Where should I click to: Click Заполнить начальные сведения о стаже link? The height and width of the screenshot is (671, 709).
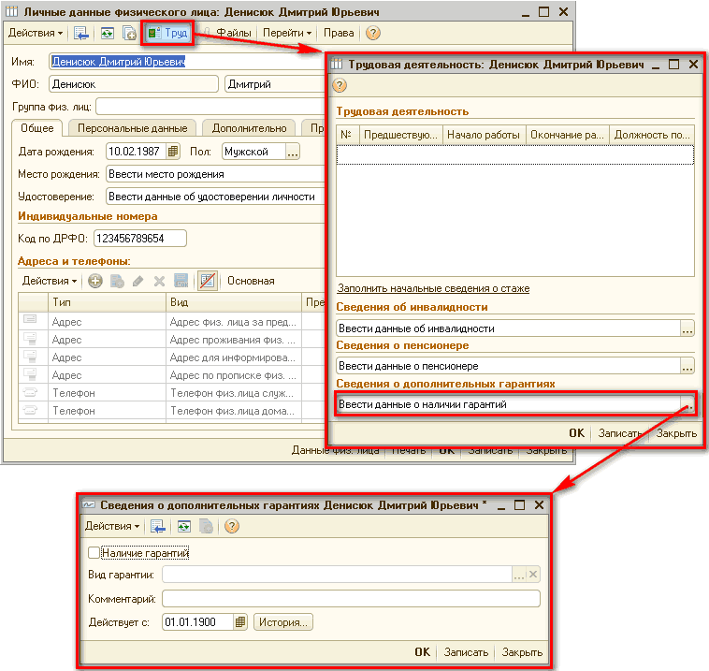433,289
